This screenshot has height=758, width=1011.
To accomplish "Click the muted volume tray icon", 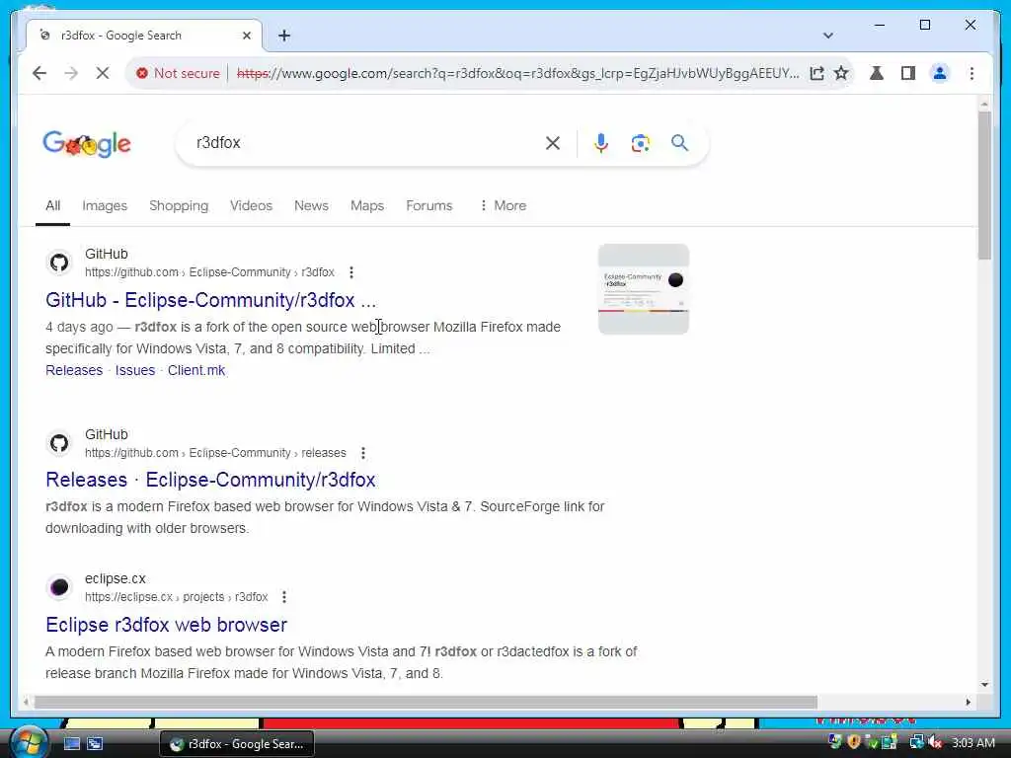I will coord(936,742).
